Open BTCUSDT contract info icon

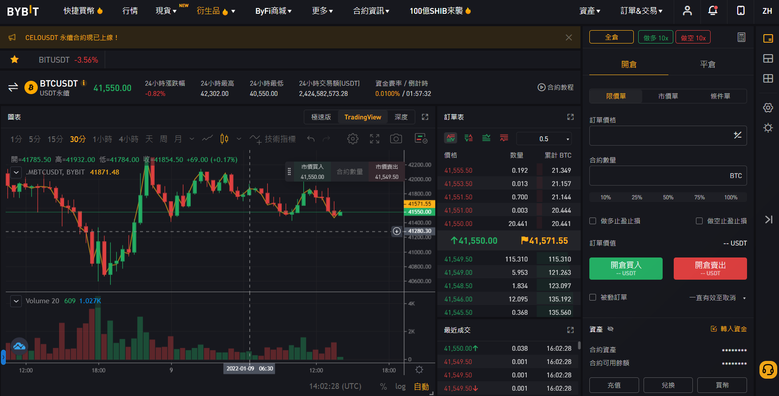click(x=83, y=83)
